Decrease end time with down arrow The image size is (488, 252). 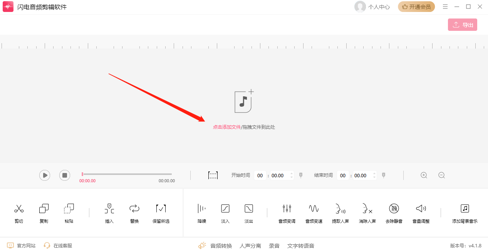pos(374,178)
